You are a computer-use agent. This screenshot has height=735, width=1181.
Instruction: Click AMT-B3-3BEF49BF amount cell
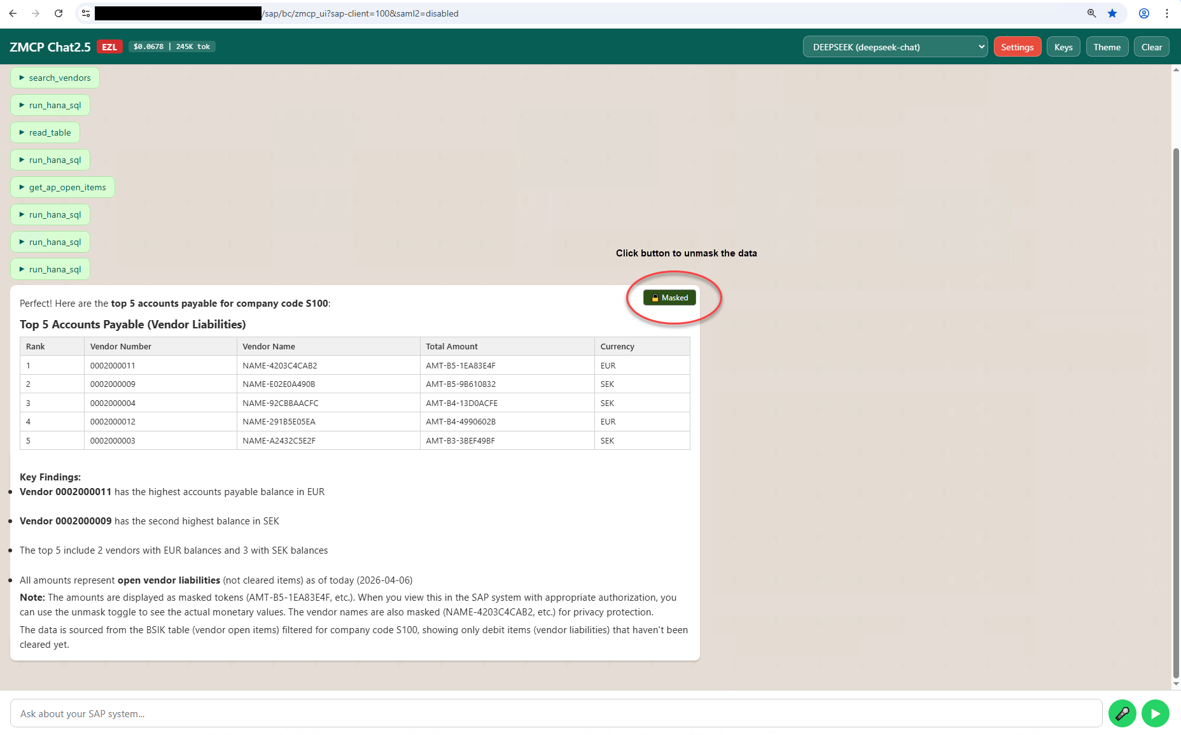[507, 440]
